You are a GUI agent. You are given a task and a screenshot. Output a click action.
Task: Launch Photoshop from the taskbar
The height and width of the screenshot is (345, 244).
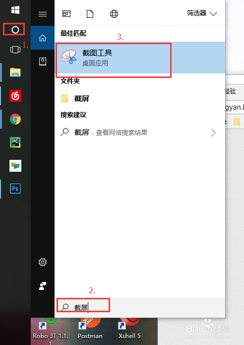pyautogui.click(x=15, y=189)
